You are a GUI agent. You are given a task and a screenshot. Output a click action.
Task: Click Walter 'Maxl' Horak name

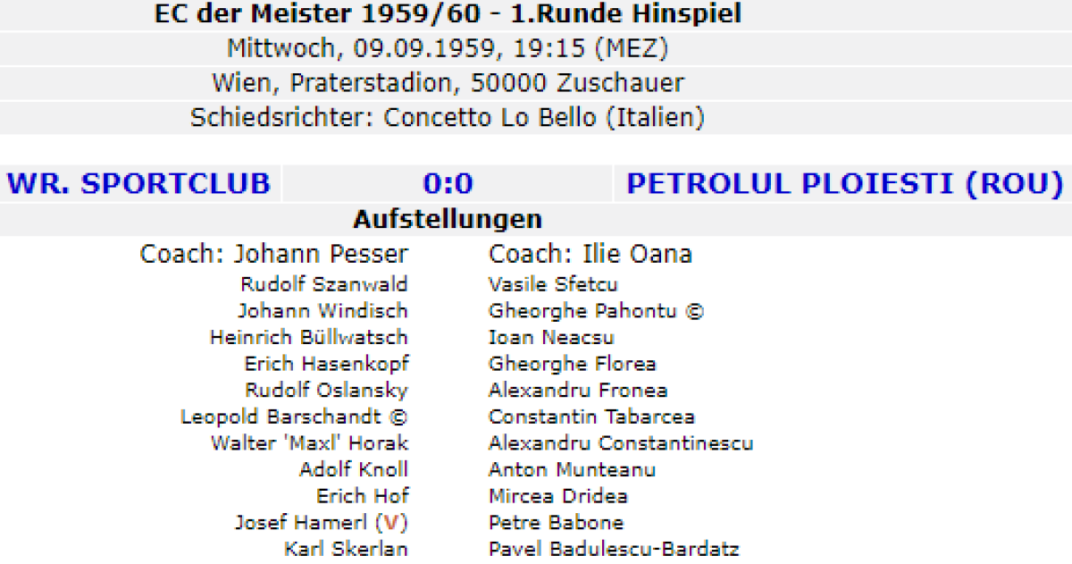(x=309, y=443)
